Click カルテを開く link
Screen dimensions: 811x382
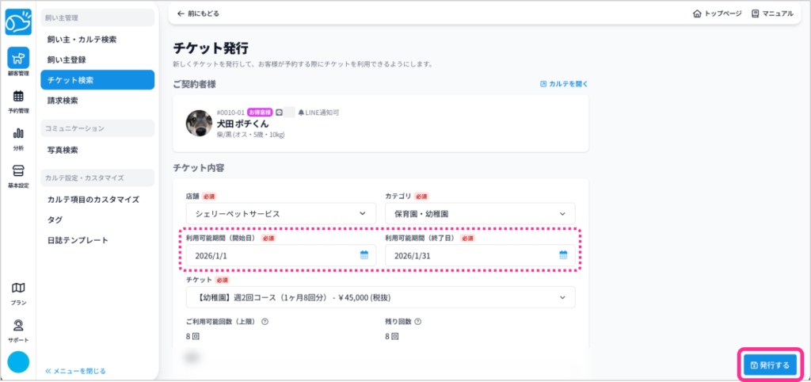pos(564,84)
